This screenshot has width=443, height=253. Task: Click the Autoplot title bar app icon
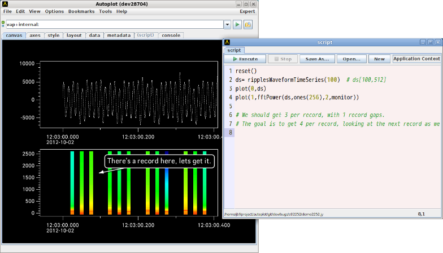pyautogui.click(x=5, y=4)
